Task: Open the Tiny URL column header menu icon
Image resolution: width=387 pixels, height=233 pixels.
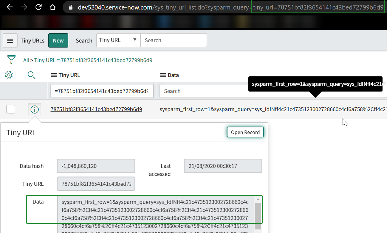Action: 54,75
